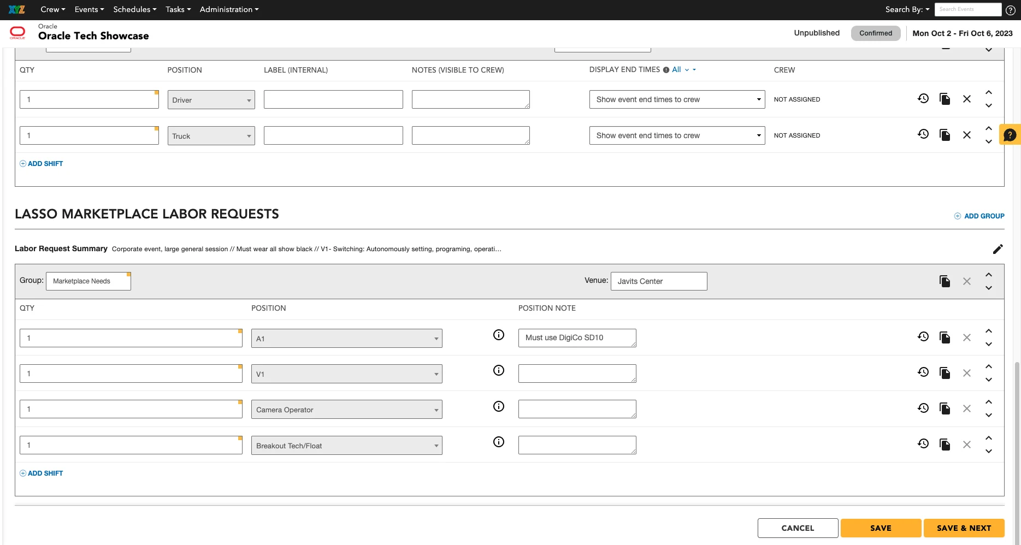Remove the Truck shift row
Viewport: 1021px width, 545px height.
(x=967, y=135)
